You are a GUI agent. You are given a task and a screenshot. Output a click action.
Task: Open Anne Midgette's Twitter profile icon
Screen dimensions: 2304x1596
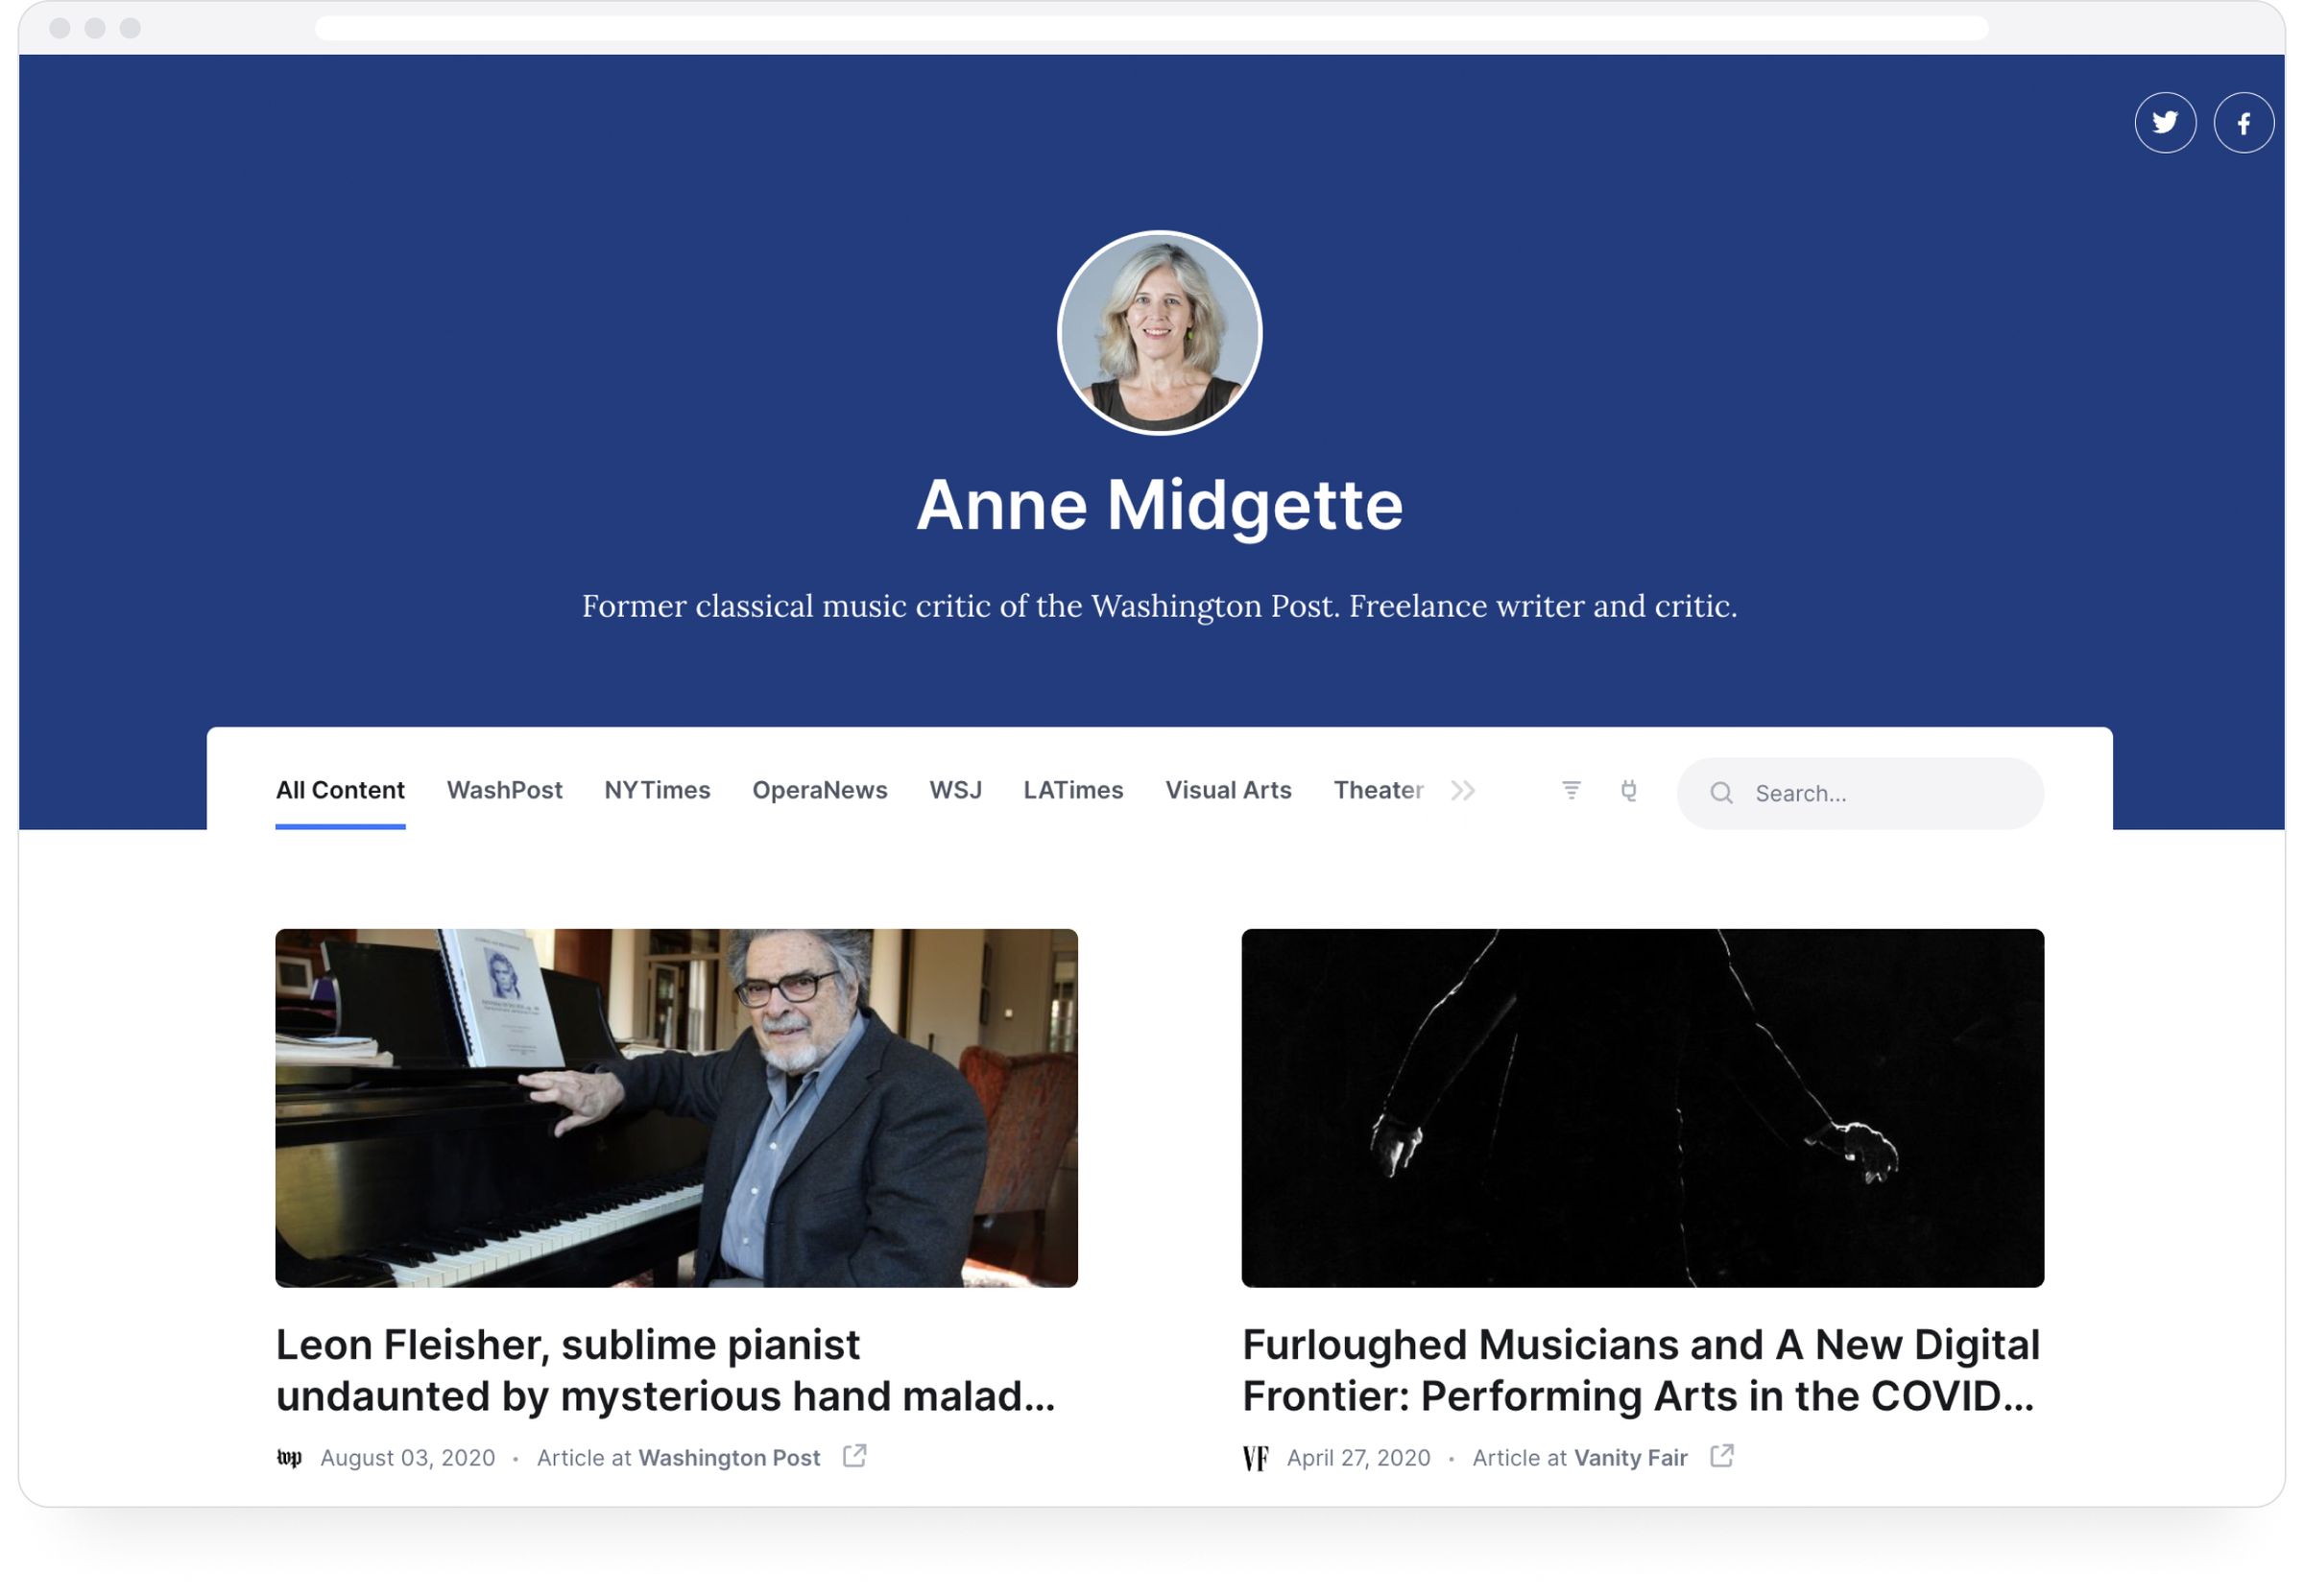click(2168, 123)
